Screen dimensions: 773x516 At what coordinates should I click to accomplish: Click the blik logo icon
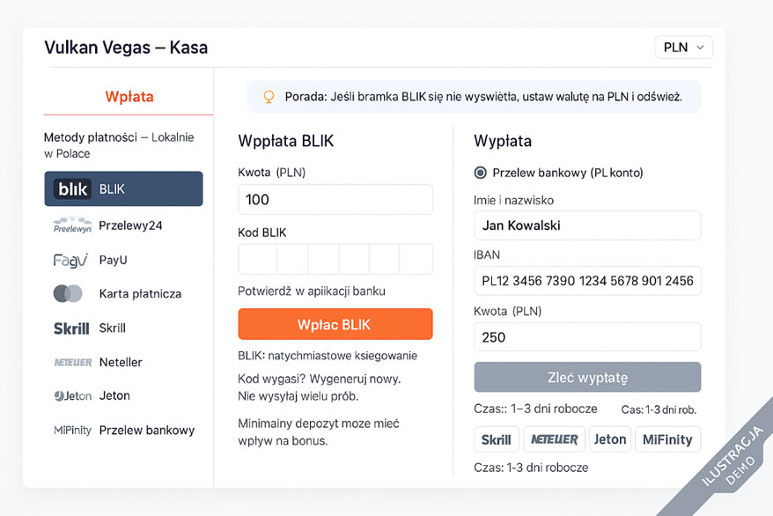[x=72, y=188]
